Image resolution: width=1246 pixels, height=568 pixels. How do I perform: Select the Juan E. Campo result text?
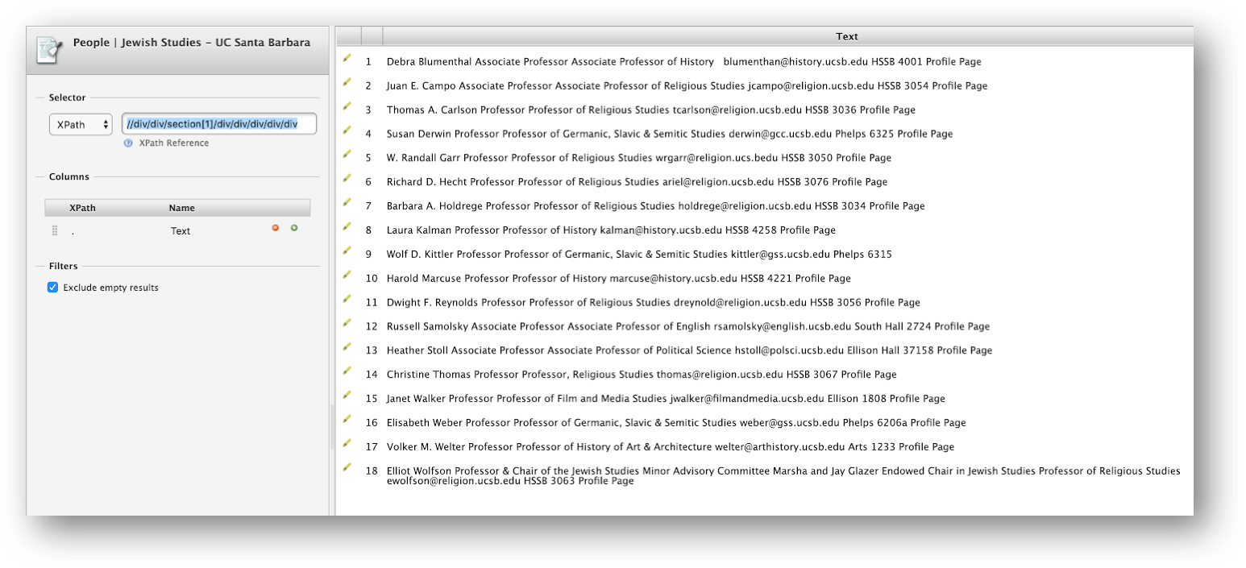click(x=687, y=85)
